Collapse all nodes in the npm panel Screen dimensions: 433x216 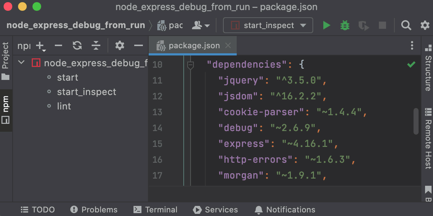pyautogui.click(x=96, y=46)
